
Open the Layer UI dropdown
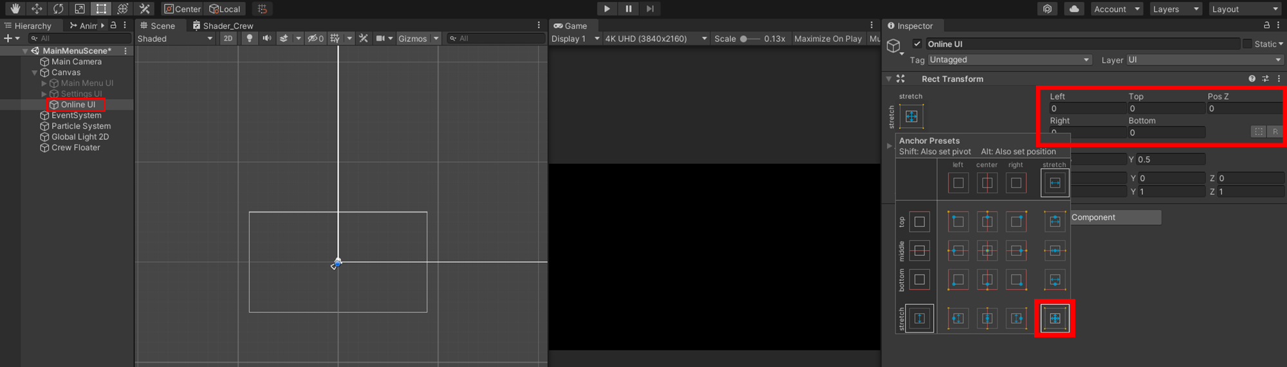pyautogui.click(x=1204, y=60)
